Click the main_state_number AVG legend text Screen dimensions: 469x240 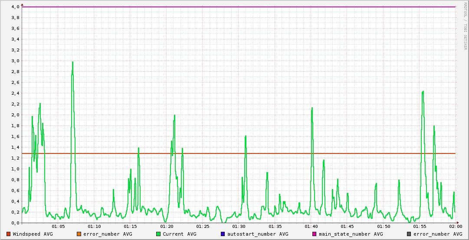[351, 234]
